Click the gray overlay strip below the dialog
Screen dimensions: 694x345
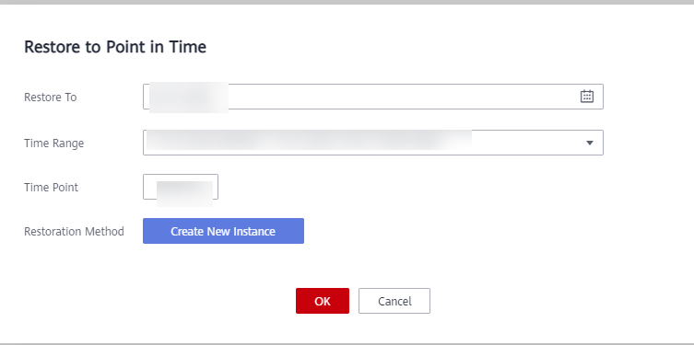pyautogui.click(x=347, y=344)
